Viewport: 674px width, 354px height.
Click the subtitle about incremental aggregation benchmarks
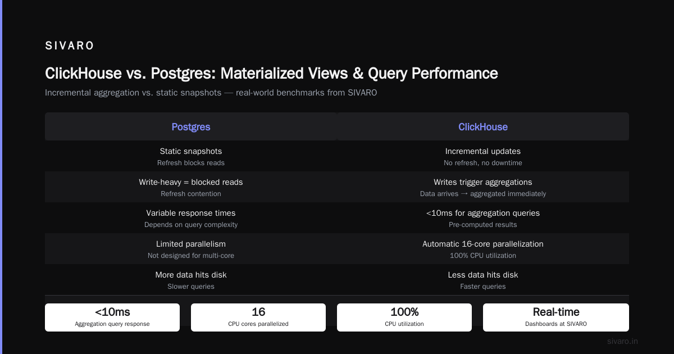point(211,93)
